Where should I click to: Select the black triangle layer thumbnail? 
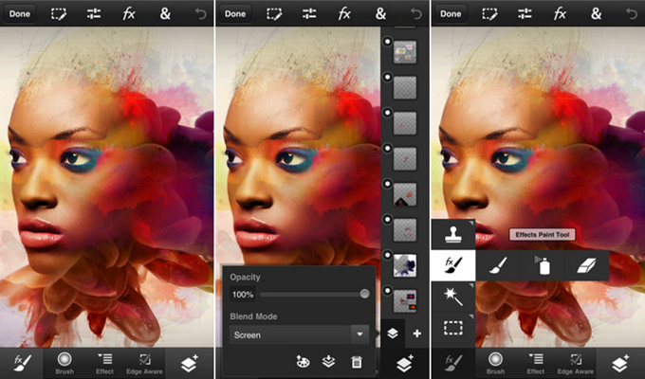(405, 194)
